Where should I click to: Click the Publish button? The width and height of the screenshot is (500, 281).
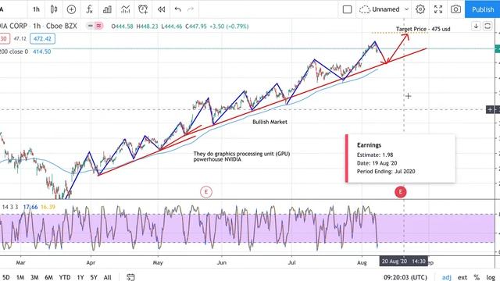pyautogui.click(x=483, y=9)
